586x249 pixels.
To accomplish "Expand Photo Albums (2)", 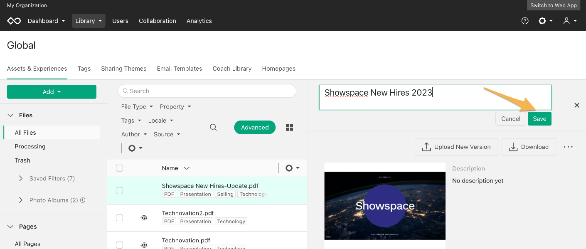I will (21, 200).
